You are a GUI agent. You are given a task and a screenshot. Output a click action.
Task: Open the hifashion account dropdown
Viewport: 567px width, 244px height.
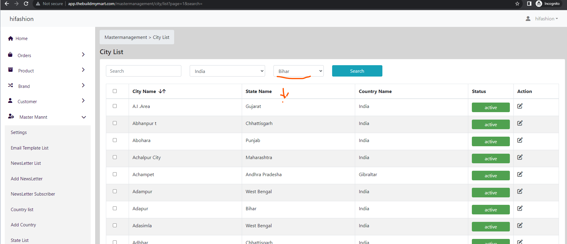pos(546,19)
